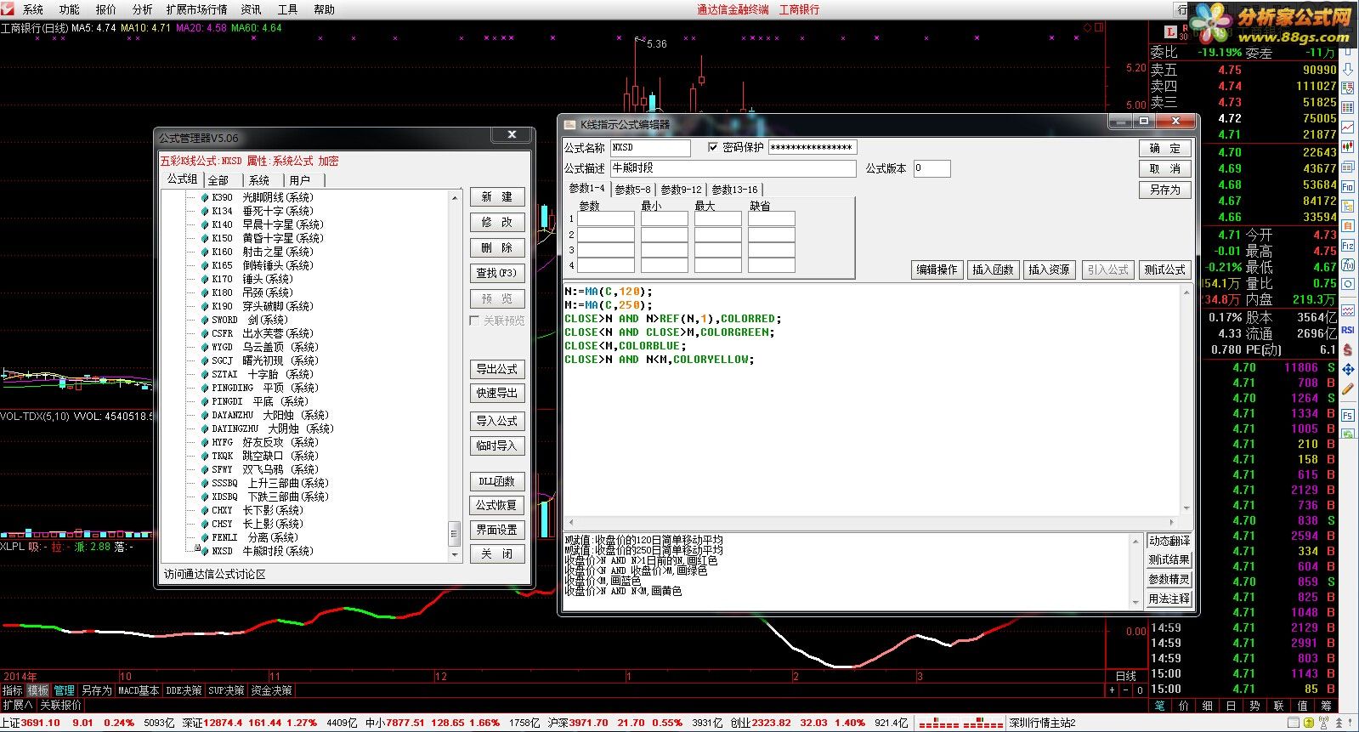
Task: Click the red L icon beside stock name
Action: (x=1170, y=31)
